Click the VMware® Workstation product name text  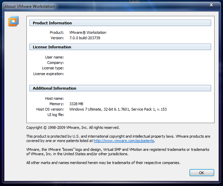click(x=87, y=32)
